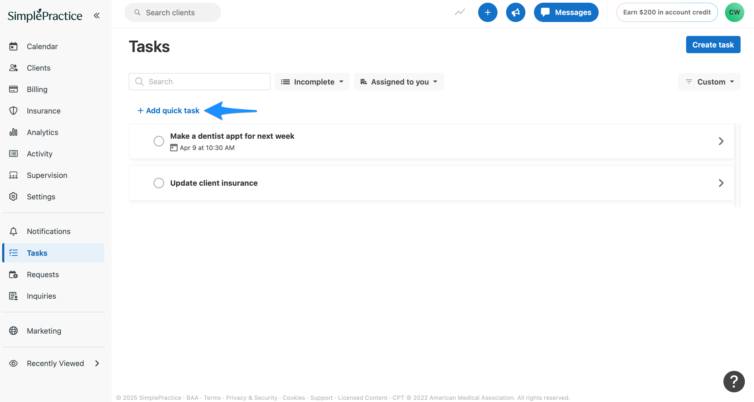Viewport: 754px width, 402px height.
Task: Click the Marketing globe icon
Action: click(13, 331)
